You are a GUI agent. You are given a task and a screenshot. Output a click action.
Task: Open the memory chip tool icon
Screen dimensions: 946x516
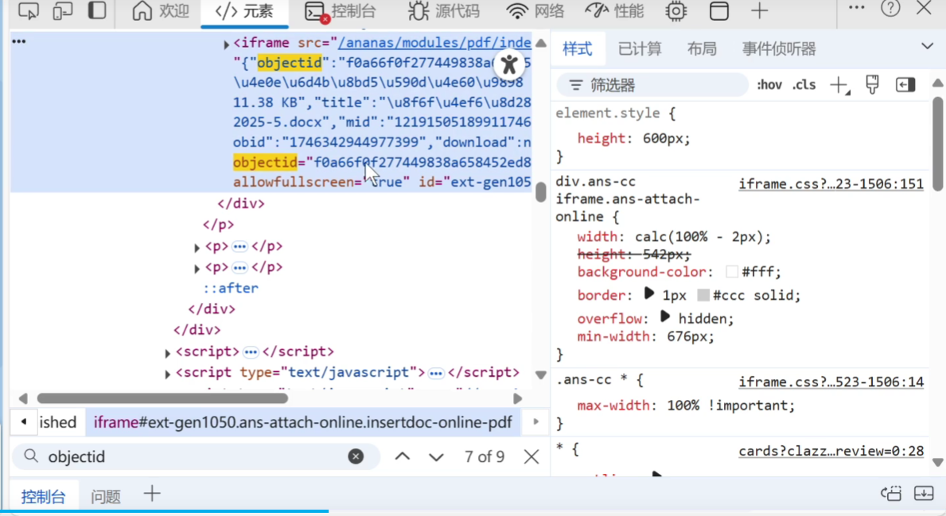pyautogui.click(x=676, y=11)
